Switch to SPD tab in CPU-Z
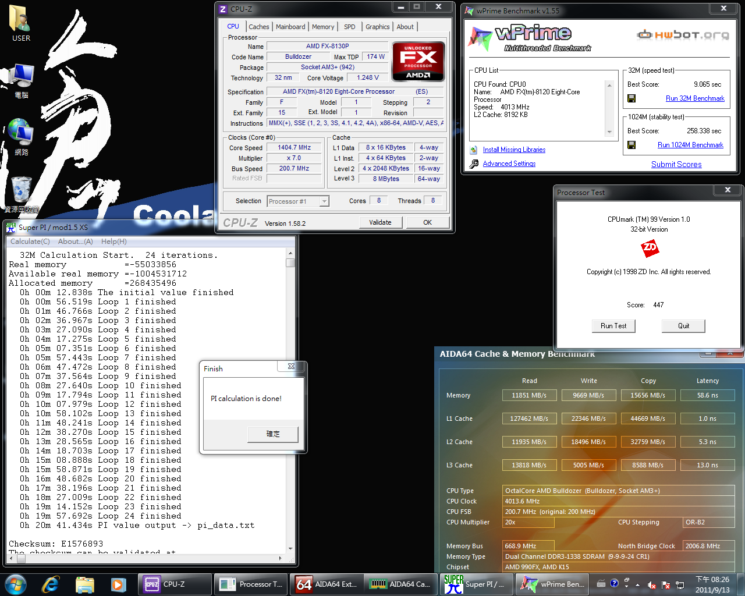745x596 pixels. [349, 27]
